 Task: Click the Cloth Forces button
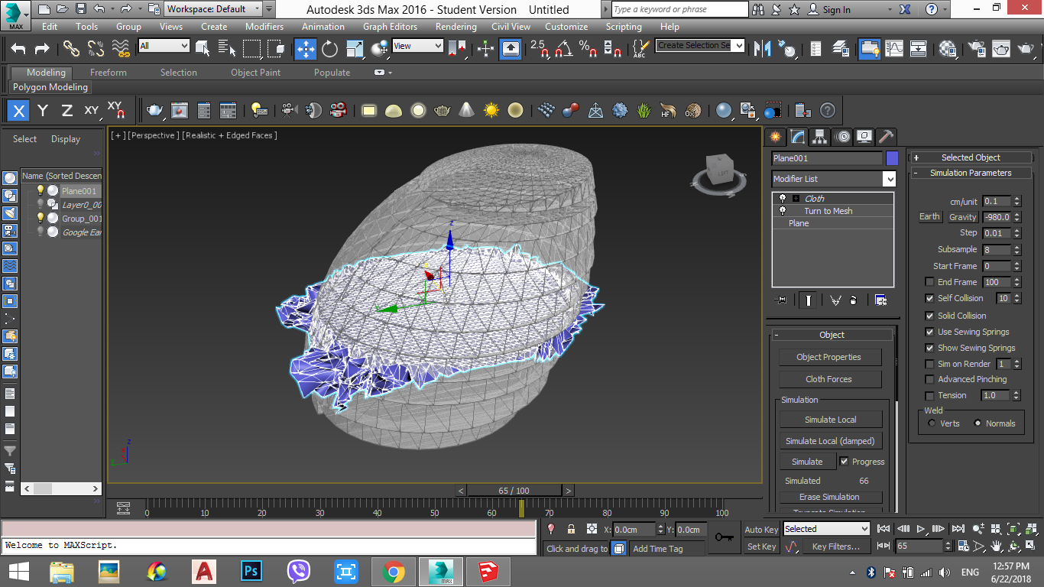[829, 379]
